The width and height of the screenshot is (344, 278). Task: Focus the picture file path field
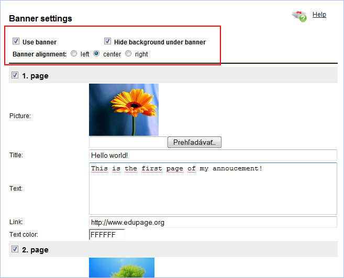click(128, 142)
